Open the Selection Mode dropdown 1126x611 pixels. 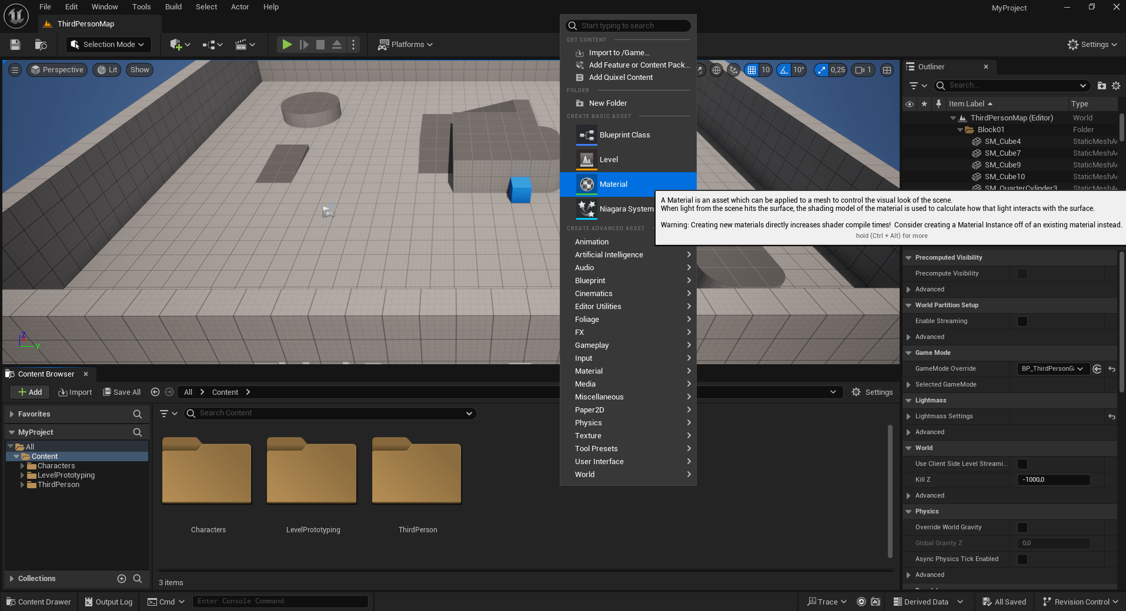pyautogui.click(x=108, y=45)
